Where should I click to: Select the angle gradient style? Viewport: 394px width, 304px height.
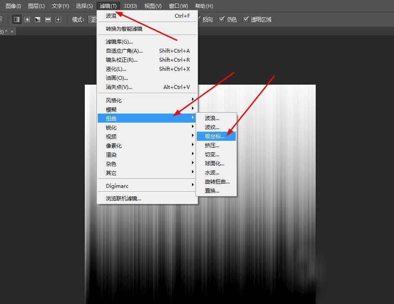click(x=37, y=19)
